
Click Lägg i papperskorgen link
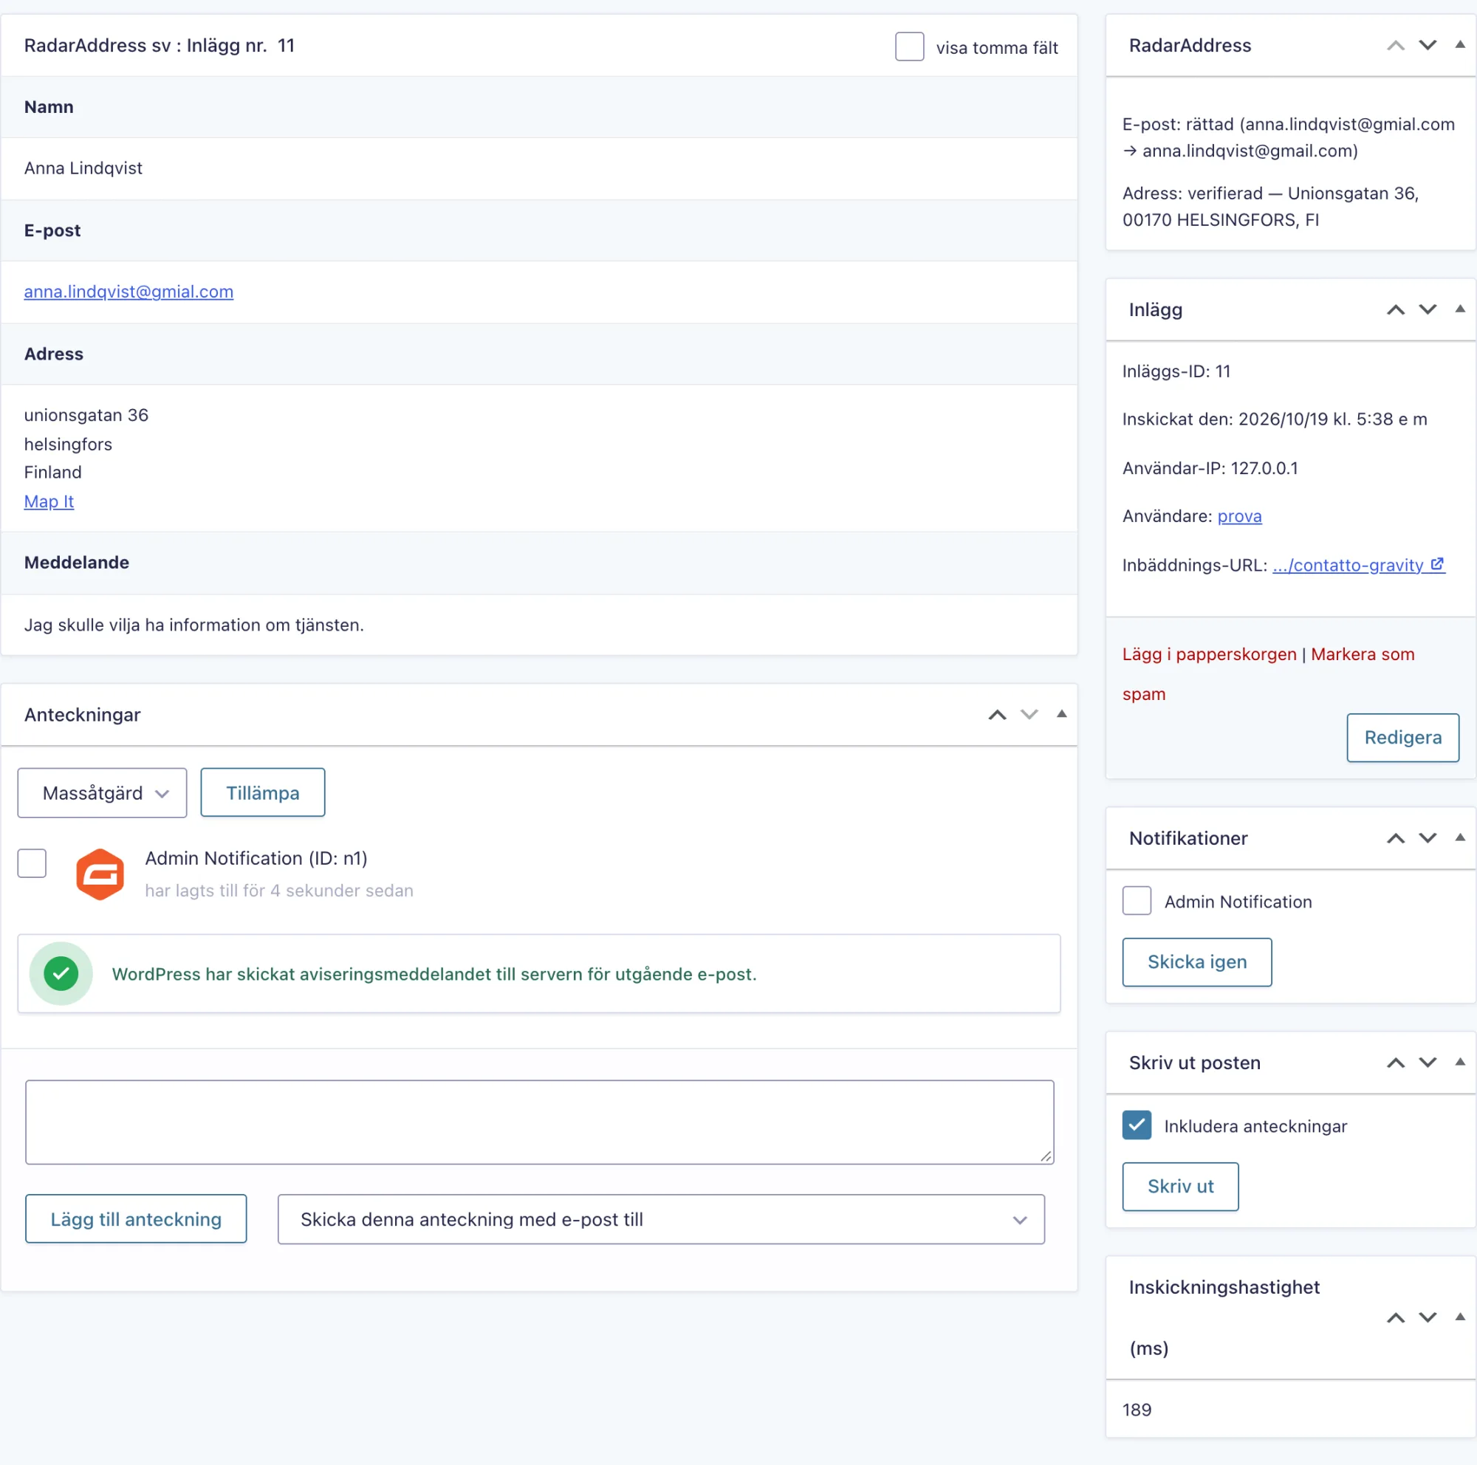pyautogui.click(x=1209, y=654)
